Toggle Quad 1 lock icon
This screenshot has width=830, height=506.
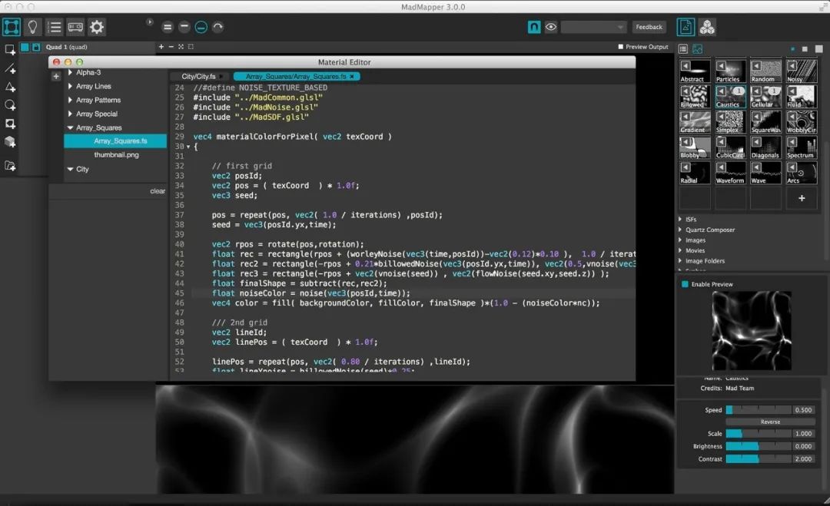36,47
